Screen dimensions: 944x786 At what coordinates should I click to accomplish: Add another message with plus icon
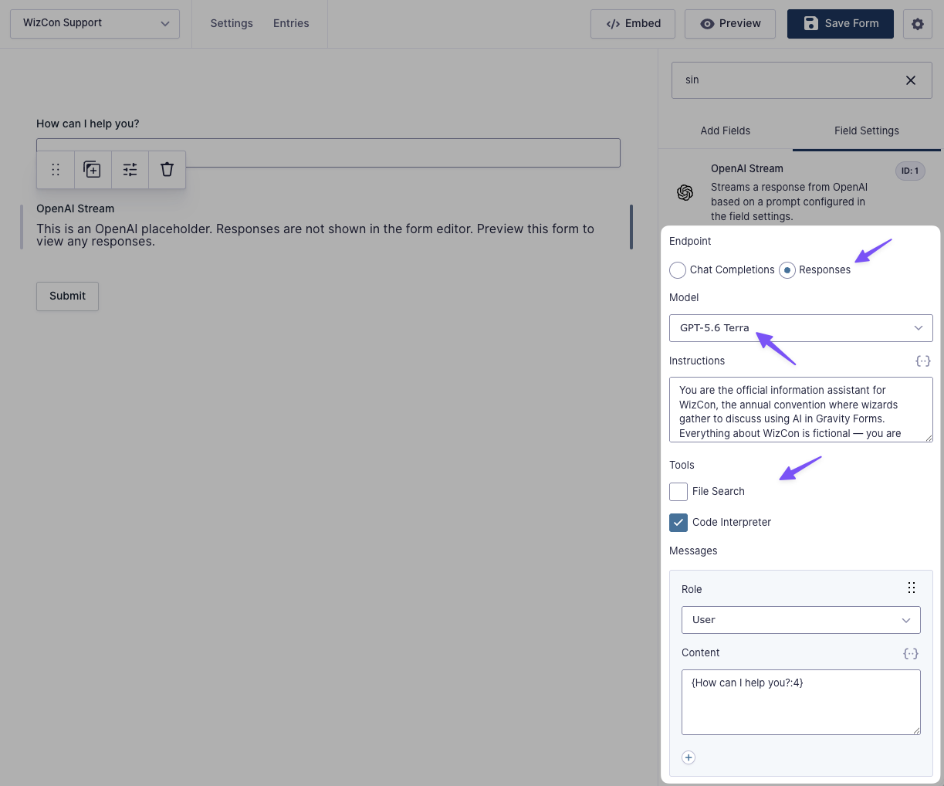click(689, 757)
